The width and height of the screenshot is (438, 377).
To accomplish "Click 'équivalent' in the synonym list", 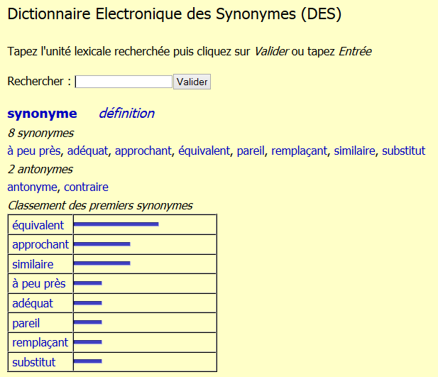I will coord(204,151).
